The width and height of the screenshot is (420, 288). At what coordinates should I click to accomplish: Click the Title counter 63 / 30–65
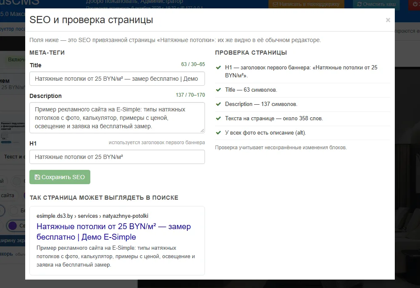[193, 64]
